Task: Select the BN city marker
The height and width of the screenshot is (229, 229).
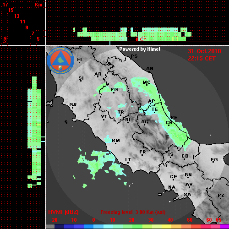Action: click(188, 175)
